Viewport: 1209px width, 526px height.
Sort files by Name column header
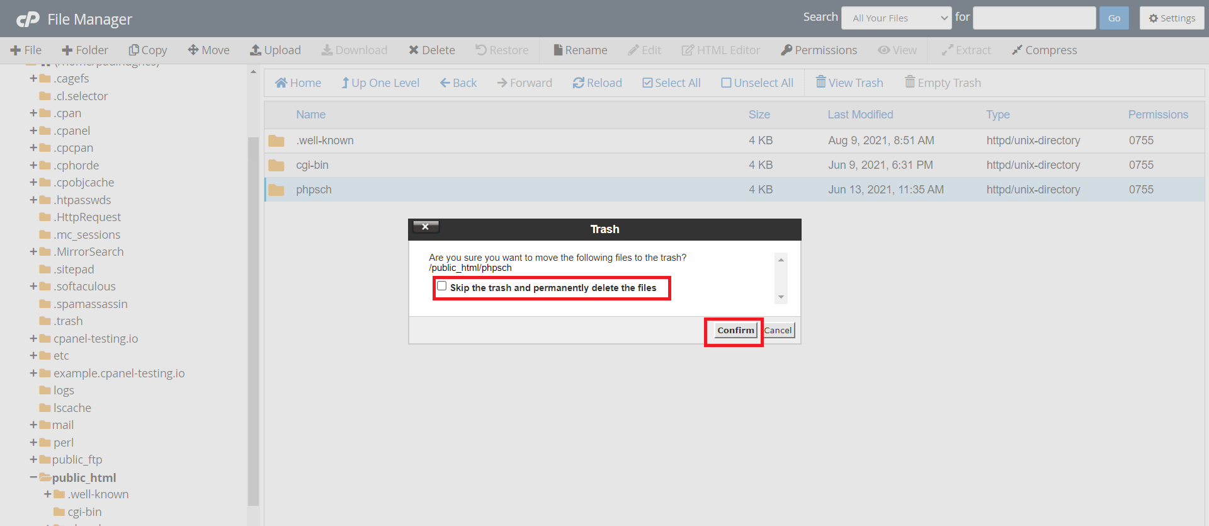tap(310, 115)
